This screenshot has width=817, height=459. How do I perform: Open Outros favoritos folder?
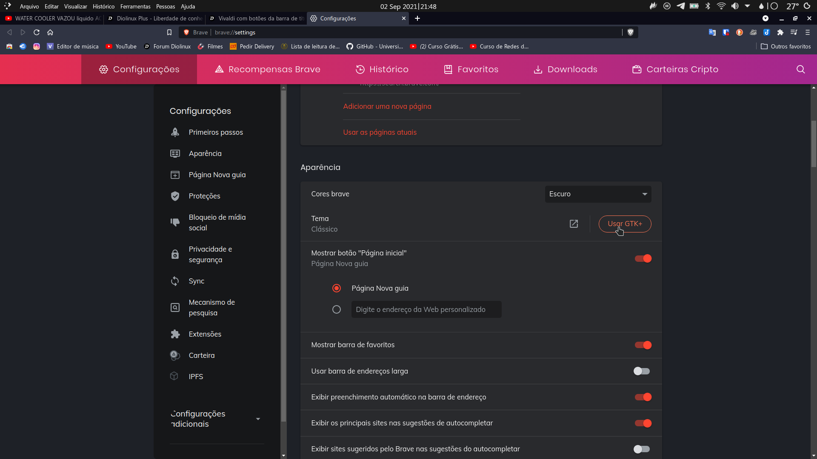pyautogui.click(x=786, y=46)
